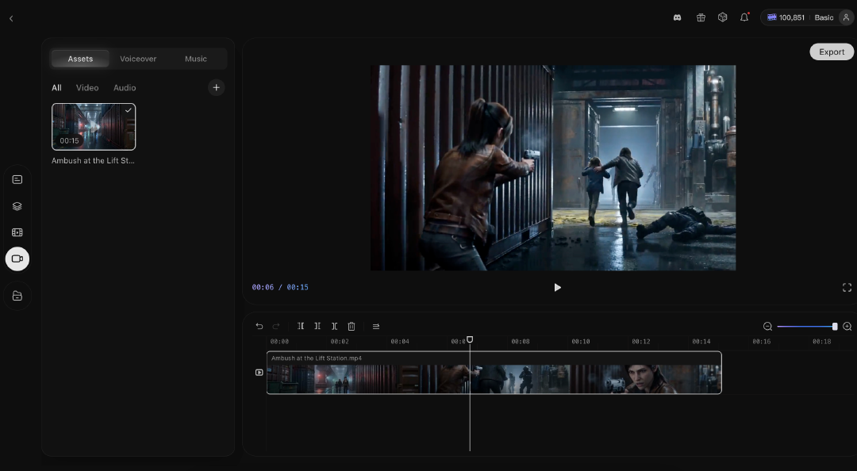Delete the selected clip with trash icon
The height and width of the screenshot is (471, 857).
(x=352, y=326)
